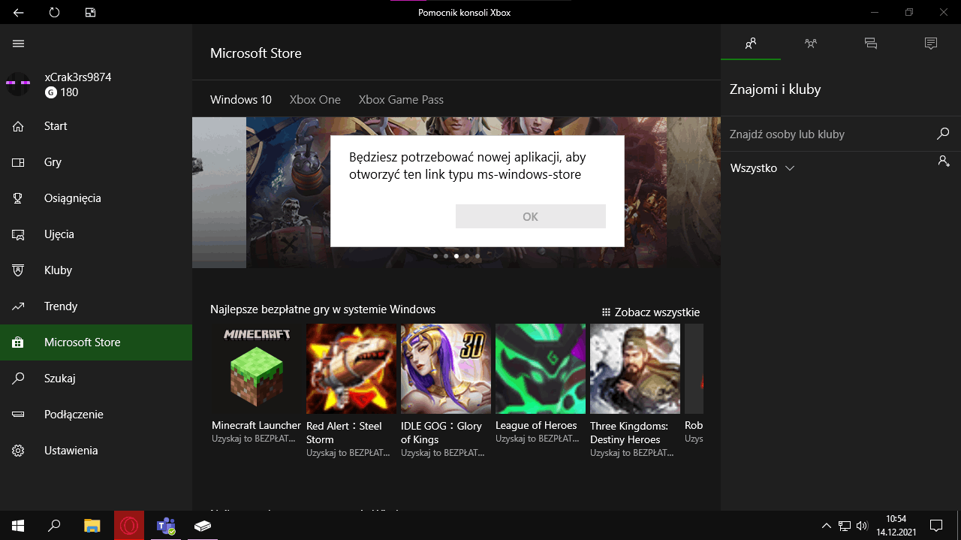961x540 pixels.
Task: Show hidden system tray icons
Action: click(827, 526)
